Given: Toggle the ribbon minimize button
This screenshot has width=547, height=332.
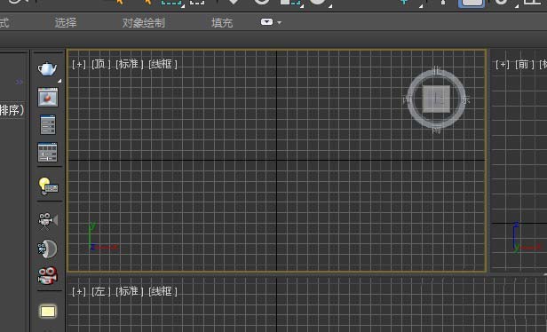Looking at the screenshot, I should pyautogui.click(x=266, y=22).
